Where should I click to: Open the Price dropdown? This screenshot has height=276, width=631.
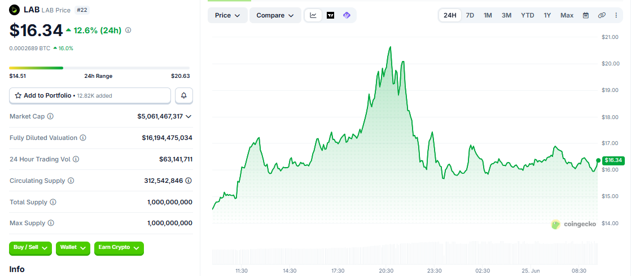227,15
